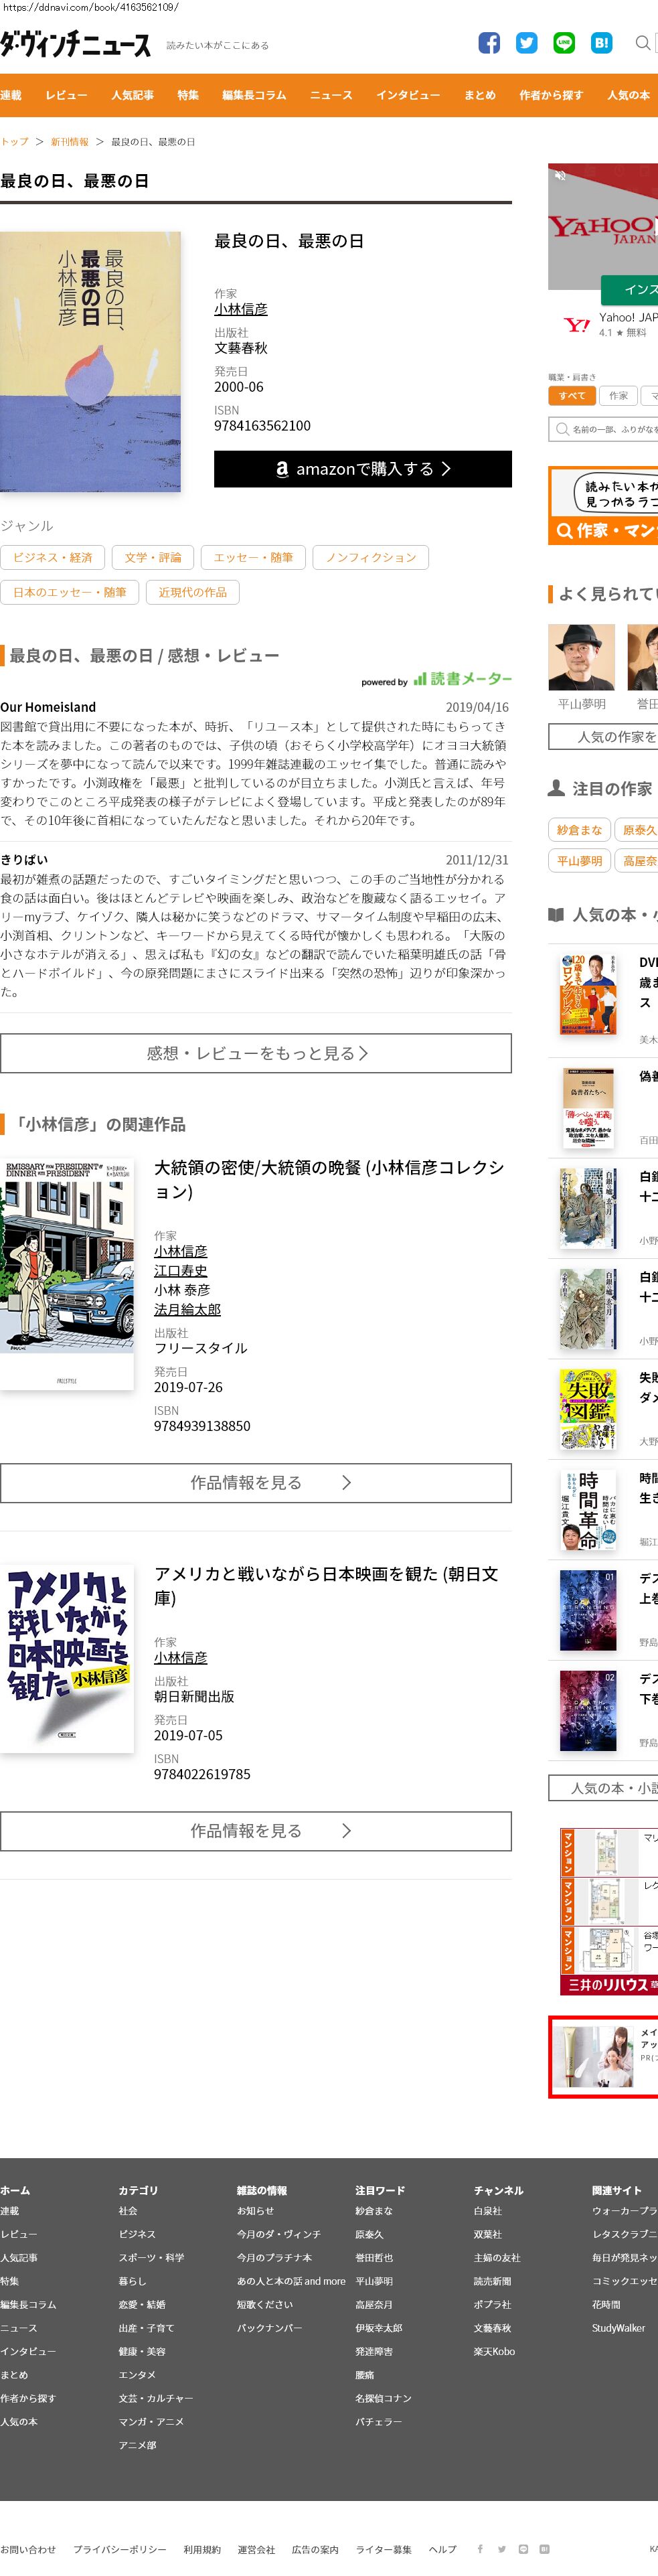Screen dimensions: 658x2576
Task: Share the page on Facebook from header
Action: (489, 43)
